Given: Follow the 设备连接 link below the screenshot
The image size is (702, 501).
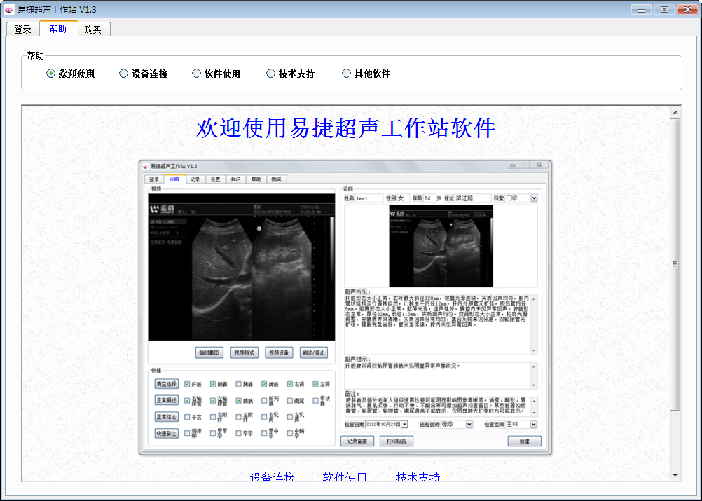Looking at the screenshot, I should pos(273,476).
